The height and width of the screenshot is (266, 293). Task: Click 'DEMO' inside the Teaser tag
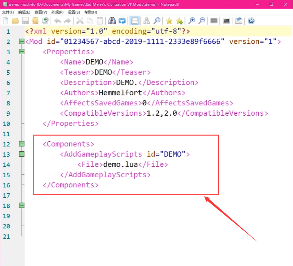103,72
